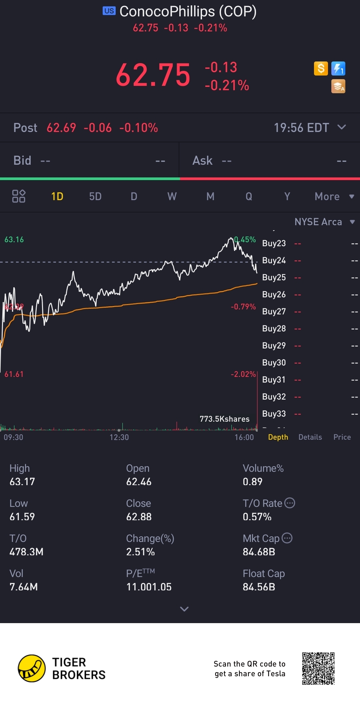Screen dimensions: 360x714
Task: Select the Buy26 depth row
Action: click(310, 294)
